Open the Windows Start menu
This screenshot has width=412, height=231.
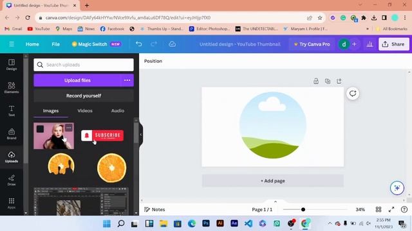click(107, 223)
